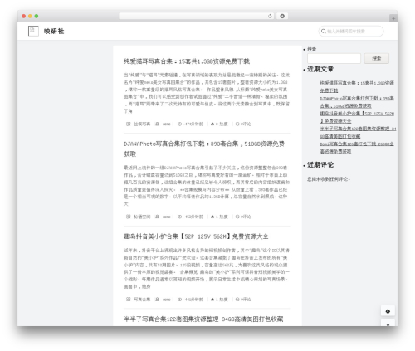Open article 半半子写真合集122套
The image size is (415, 351).
pyautogui.click(x=203, y=319)
